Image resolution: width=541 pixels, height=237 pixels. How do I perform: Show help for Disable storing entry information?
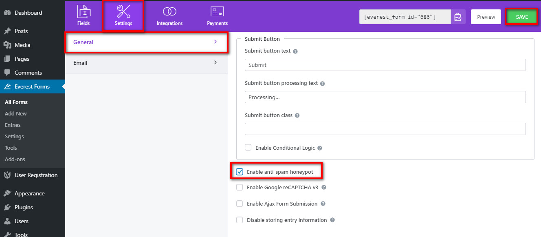click(x=332, y=220)
